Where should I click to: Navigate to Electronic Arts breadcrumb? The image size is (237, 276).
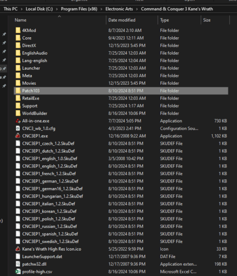coord(119,9)
